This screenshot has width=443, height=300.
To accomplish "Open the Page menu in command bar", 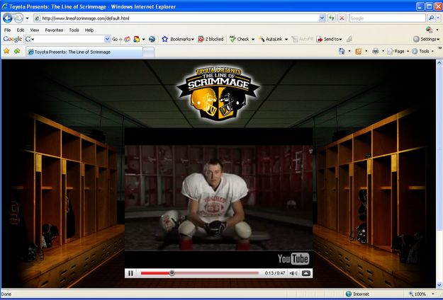I will (x=398, y=51).
